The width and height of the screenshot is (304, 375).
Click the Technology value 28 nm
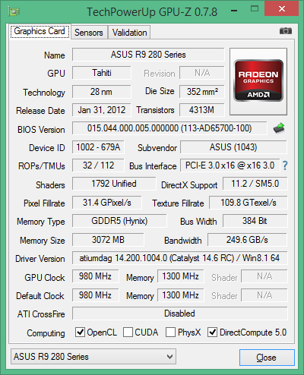tap(102, 92)
